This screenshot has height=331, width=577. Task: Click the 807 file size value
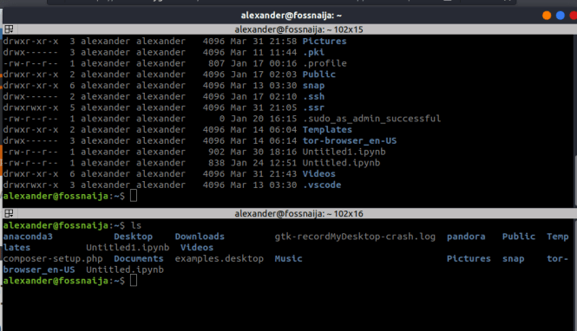tap(216, 63)
